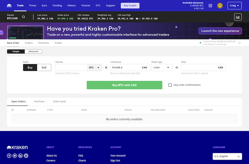The image size is (249, 164).
Task: Select the Sell order toggle
Action: coord(44,68)
